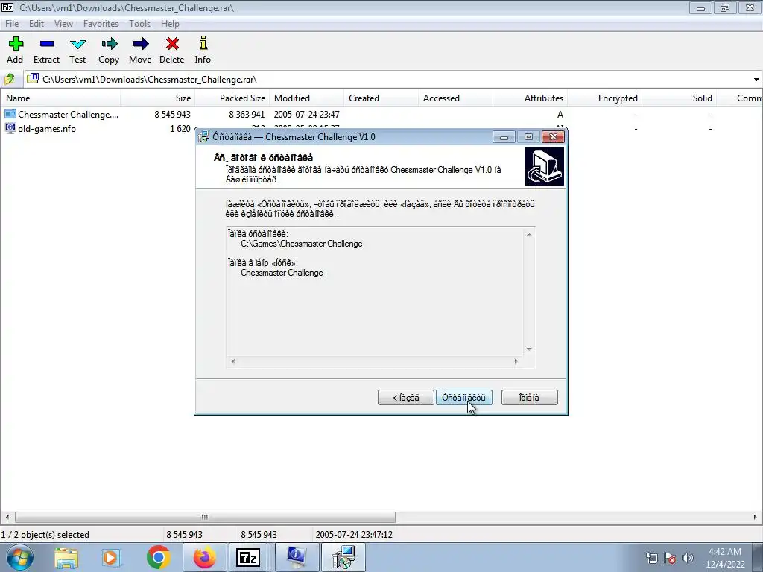Open Windows Explorer from taskbar

pos(66,557)
